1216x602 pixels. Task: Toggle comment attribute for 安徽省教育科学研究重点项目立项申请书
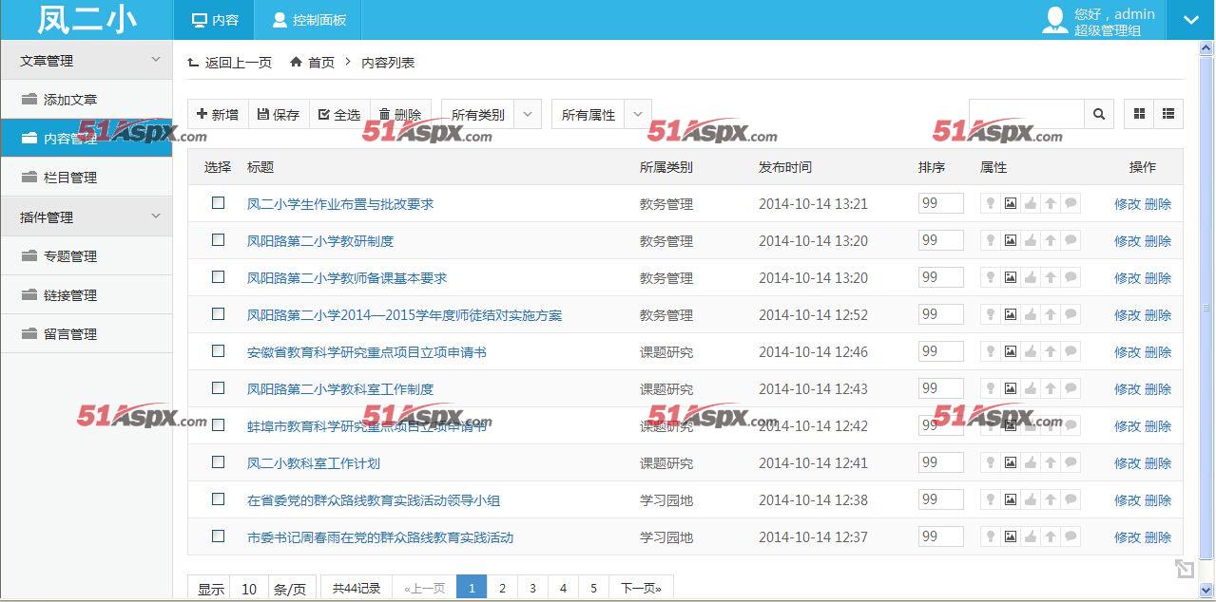point(1071,351)
